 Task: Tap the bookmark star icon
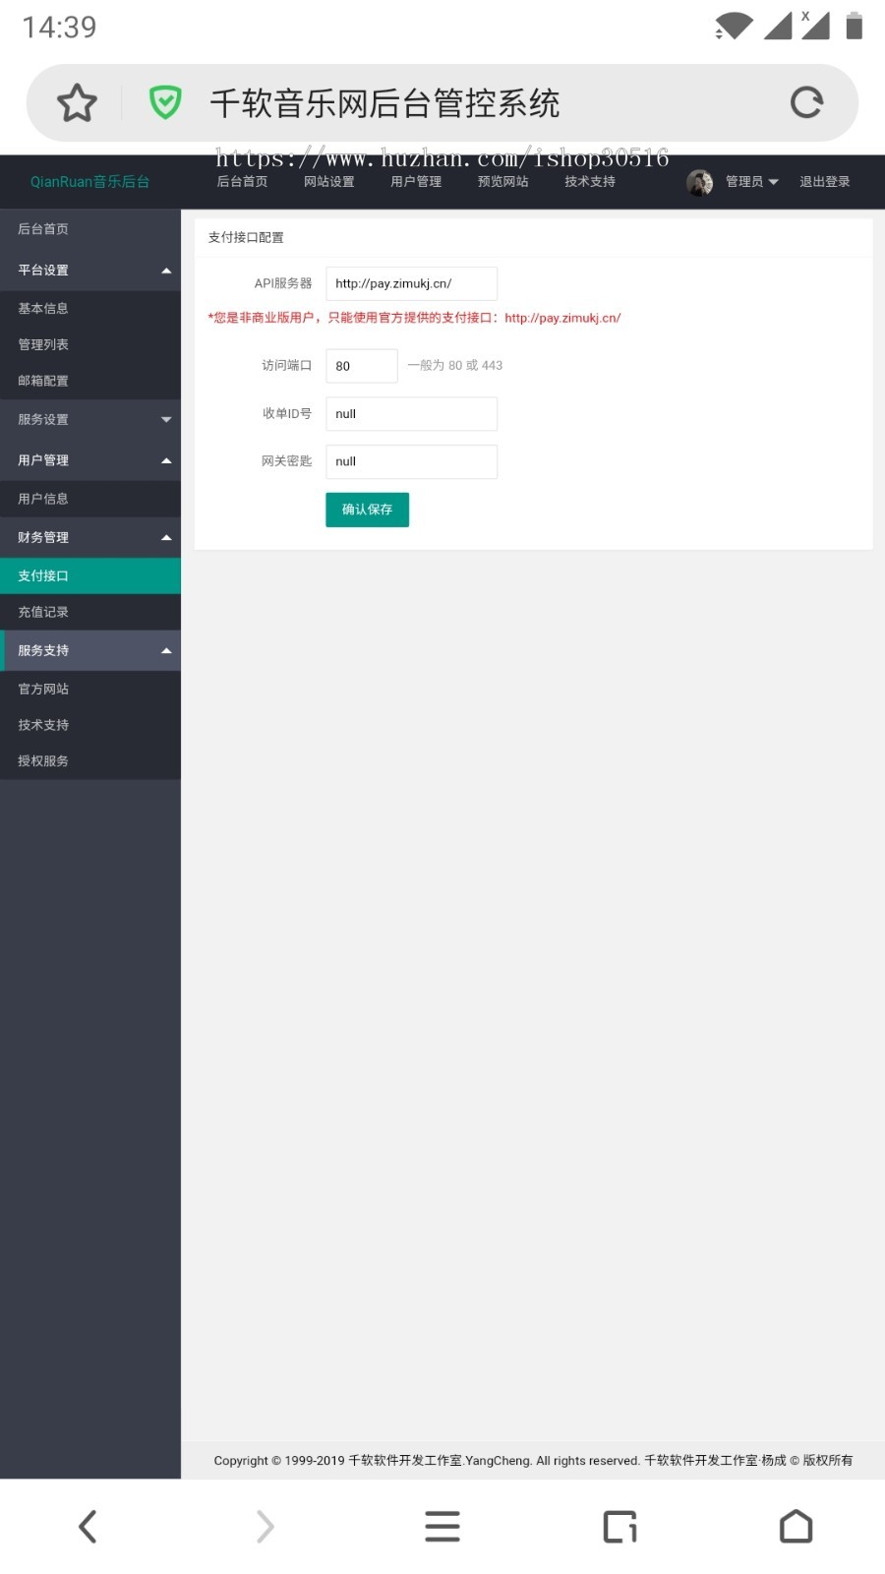(77, 102)
